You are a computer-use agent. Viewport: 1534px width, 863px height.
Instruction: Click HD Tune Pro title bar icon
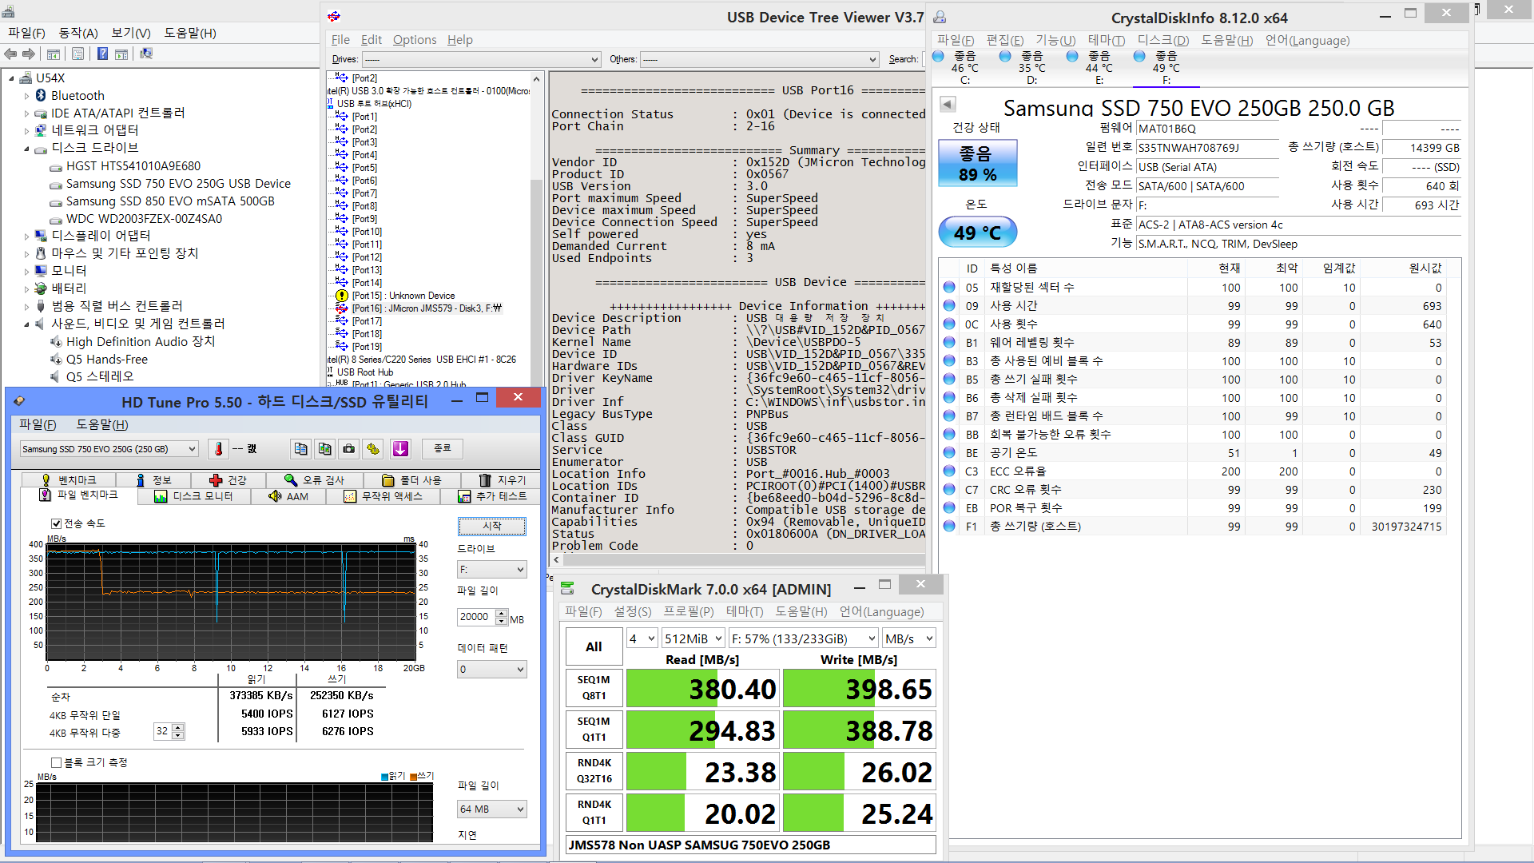(19, 401)
